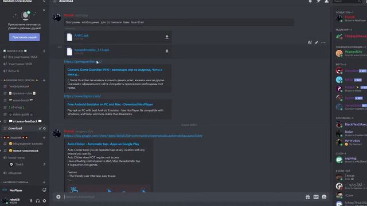This screenshot has width=367, height=206.
Task: Collapse the RANDOM DICE OFFICIAL category
Action: [x=21, y=80]
